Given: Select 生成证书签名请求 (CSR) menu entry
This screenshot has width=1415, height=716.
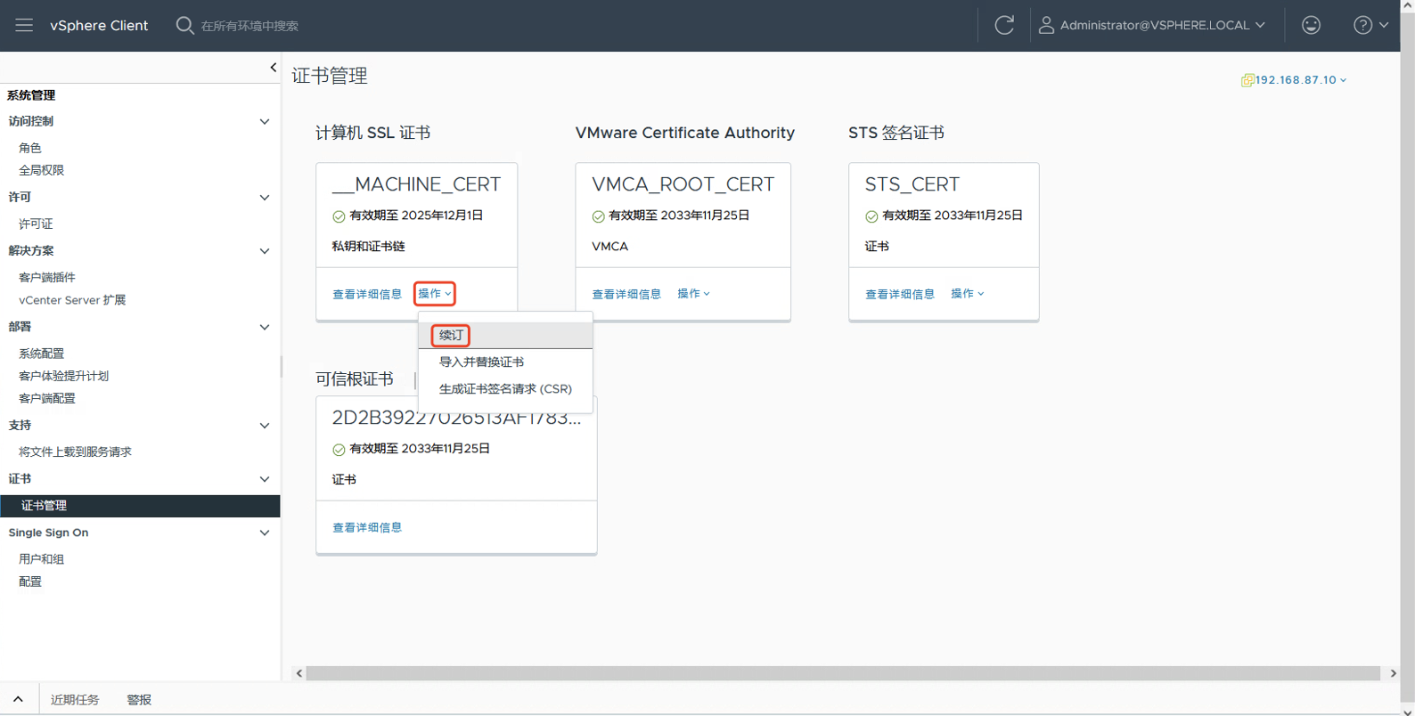Looking at the screenshot, I should 504,389.
